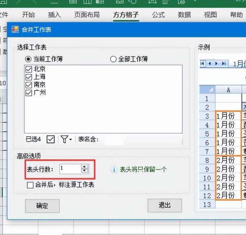
Task: Open the 插入 ribbon tab
Action: click(x=54, y=15)
